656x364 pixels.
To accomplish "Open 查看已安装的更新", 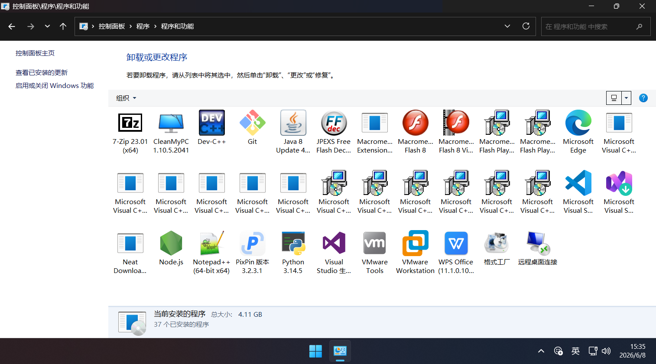I will pyautogui.click(x=42, y=72).
